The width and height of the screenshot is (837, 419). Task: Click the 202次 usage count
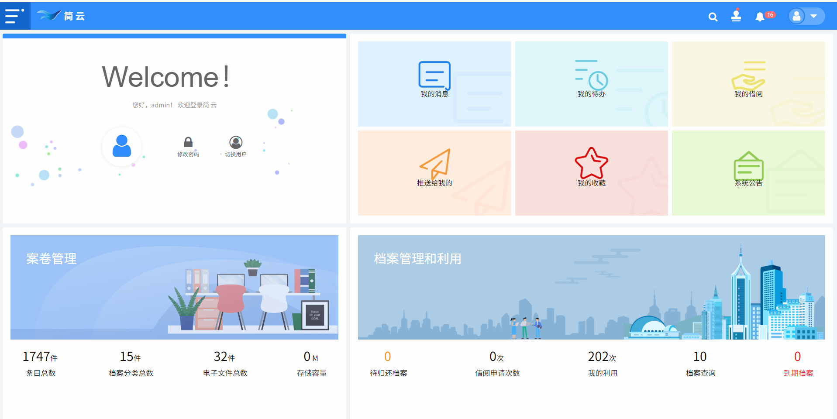(602, 357)
